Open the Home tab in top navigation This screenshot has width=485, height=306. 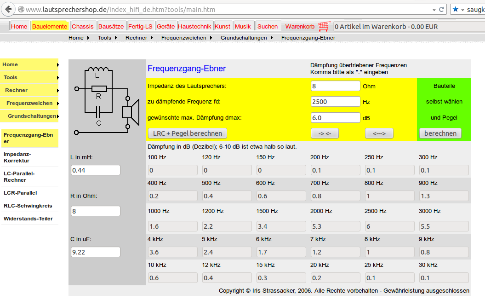pyautogui.click(x=19, y=27)
